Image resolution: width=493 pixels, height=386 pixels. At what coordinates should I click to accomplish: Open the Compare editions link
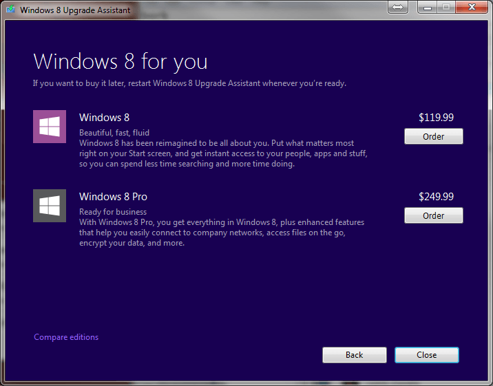pos(66,337)
